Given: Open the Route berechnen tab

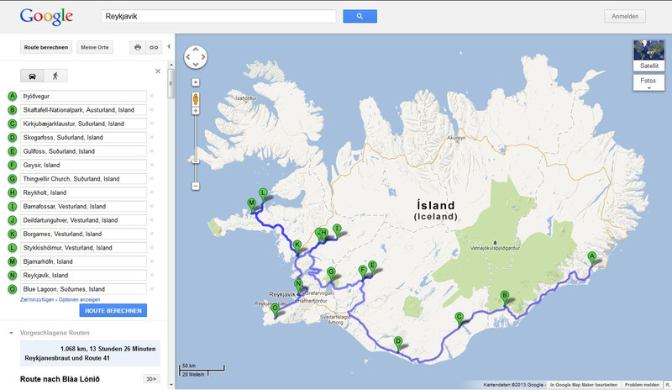Looking at the screenshot, I should point(47,47).
